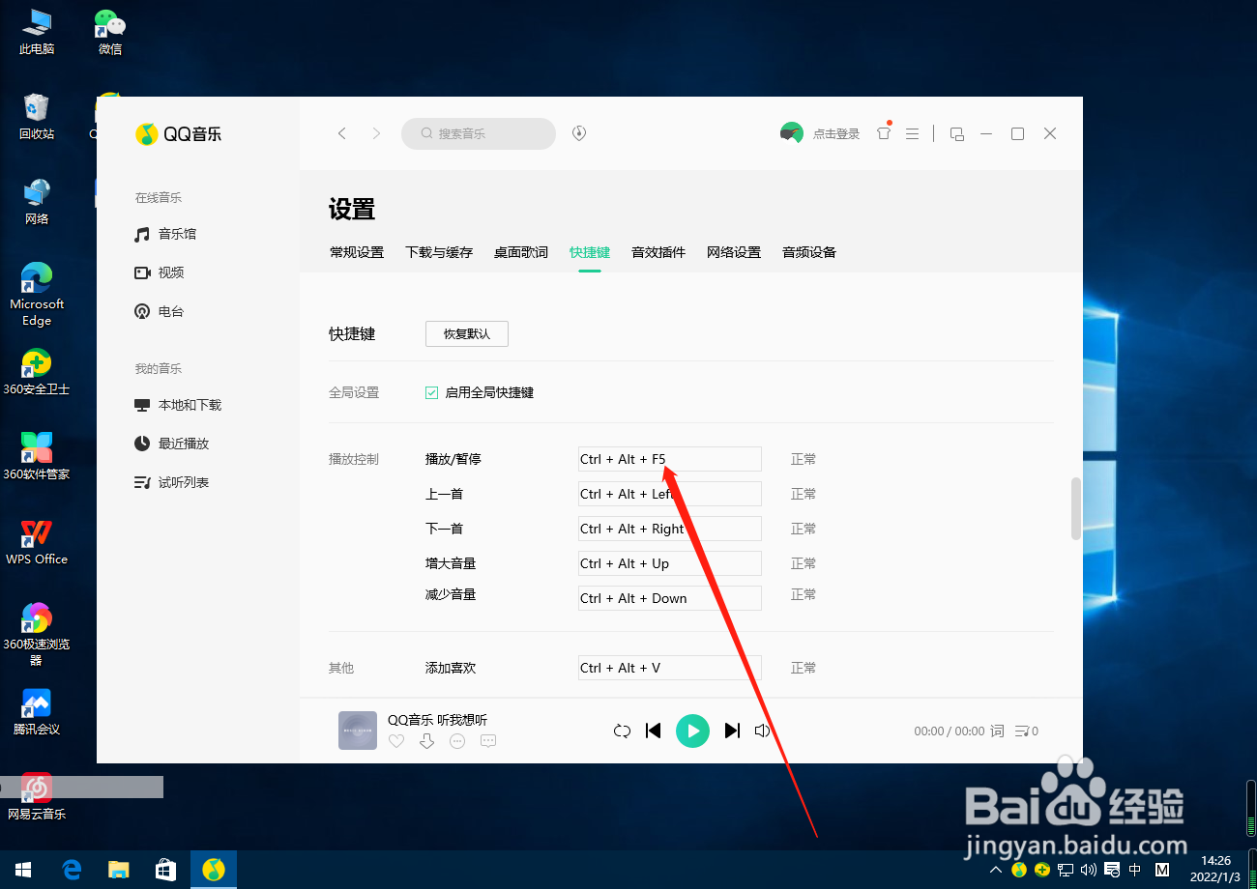Click 上一首 shortcut field
This screenshot has height=889, width=1257.
(670, 494)
